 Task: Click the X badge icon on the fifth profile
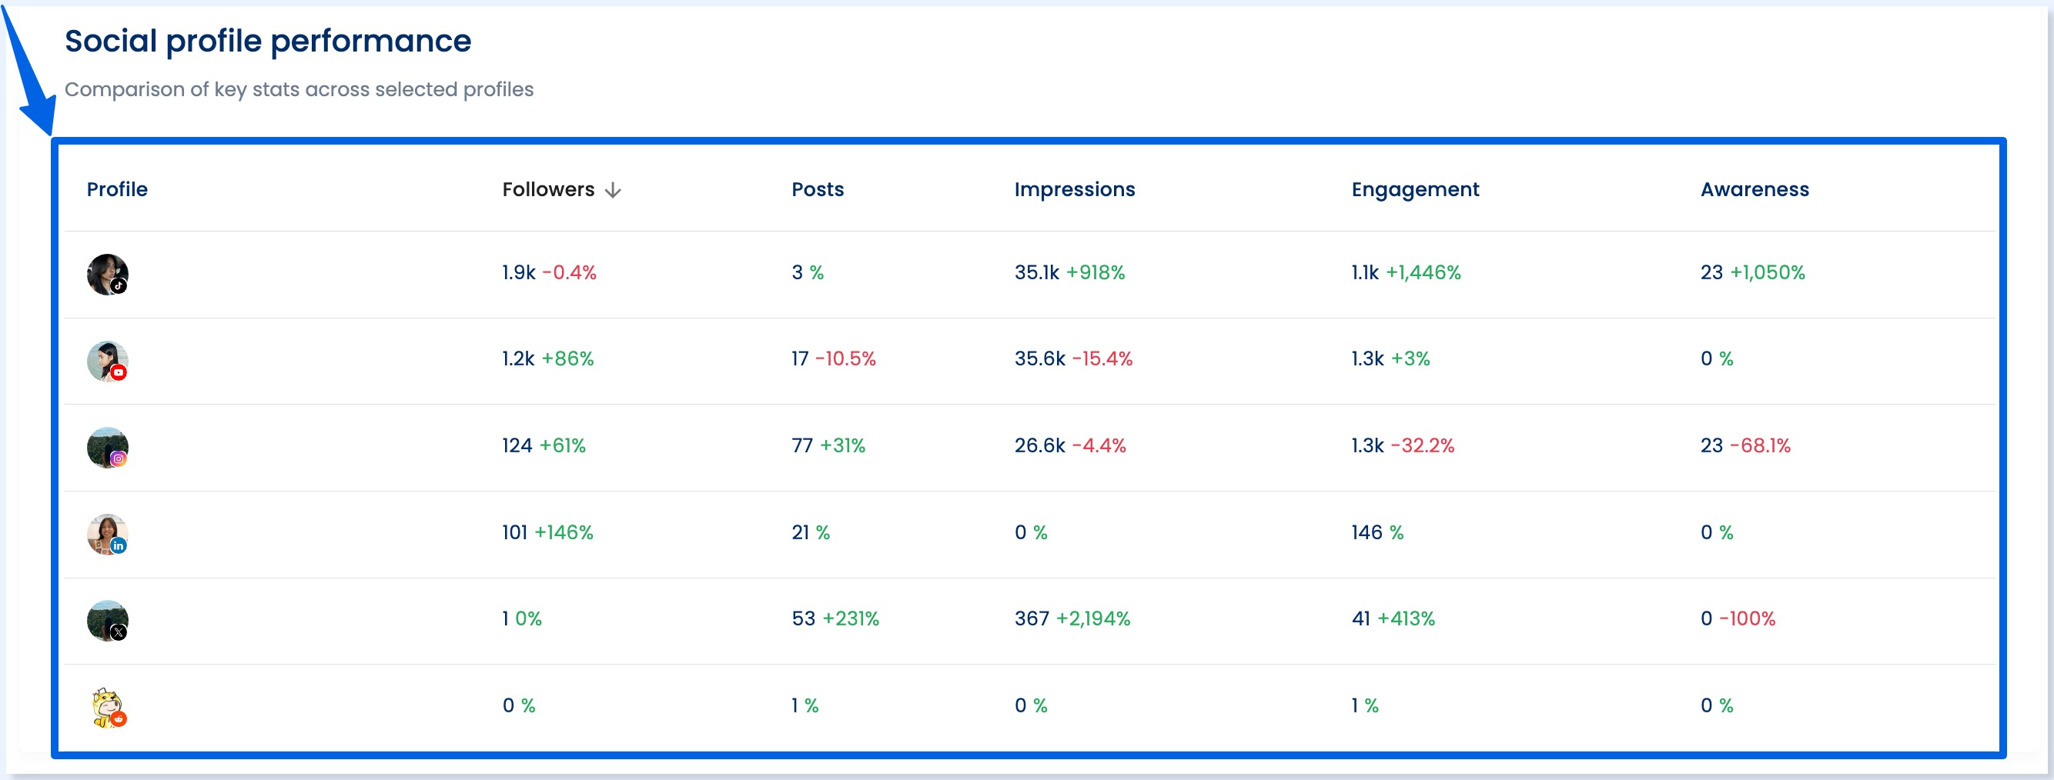point(119,633)
